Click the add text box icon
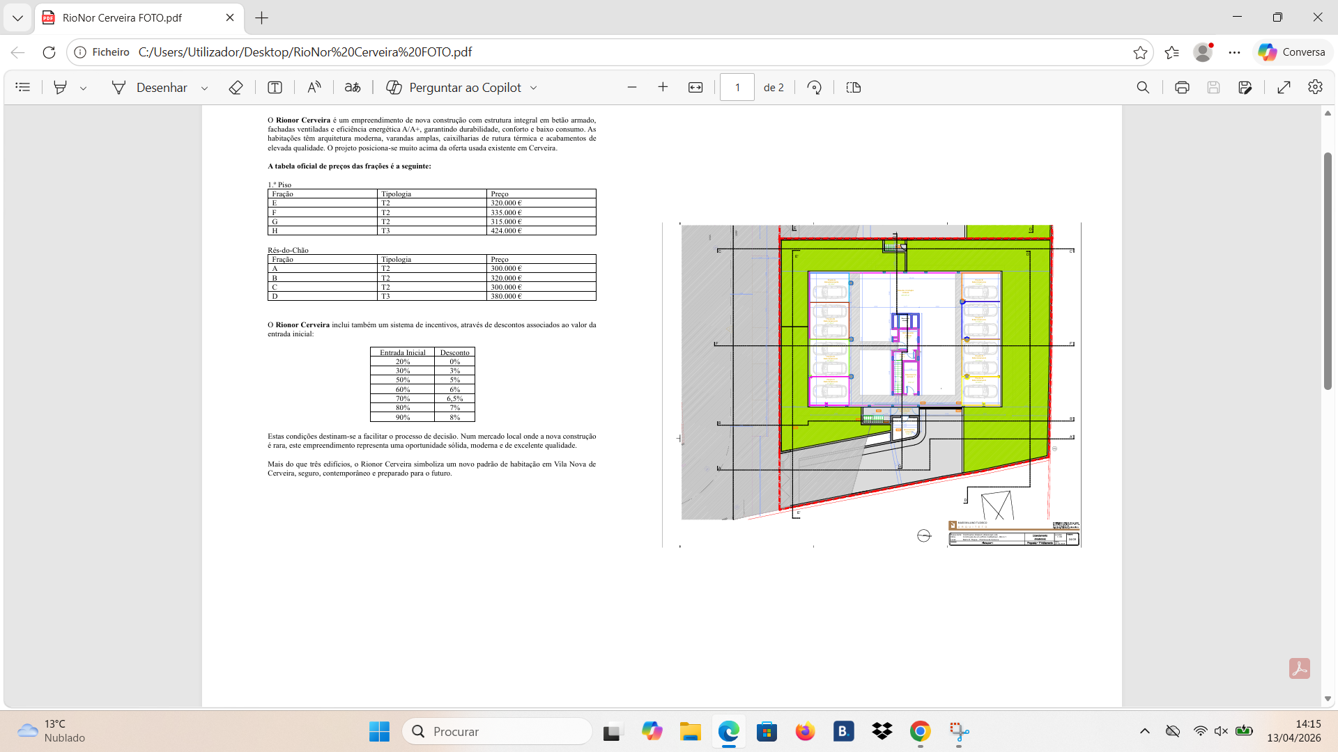This screenshot has width=1338, height=752. click(275, 87)
